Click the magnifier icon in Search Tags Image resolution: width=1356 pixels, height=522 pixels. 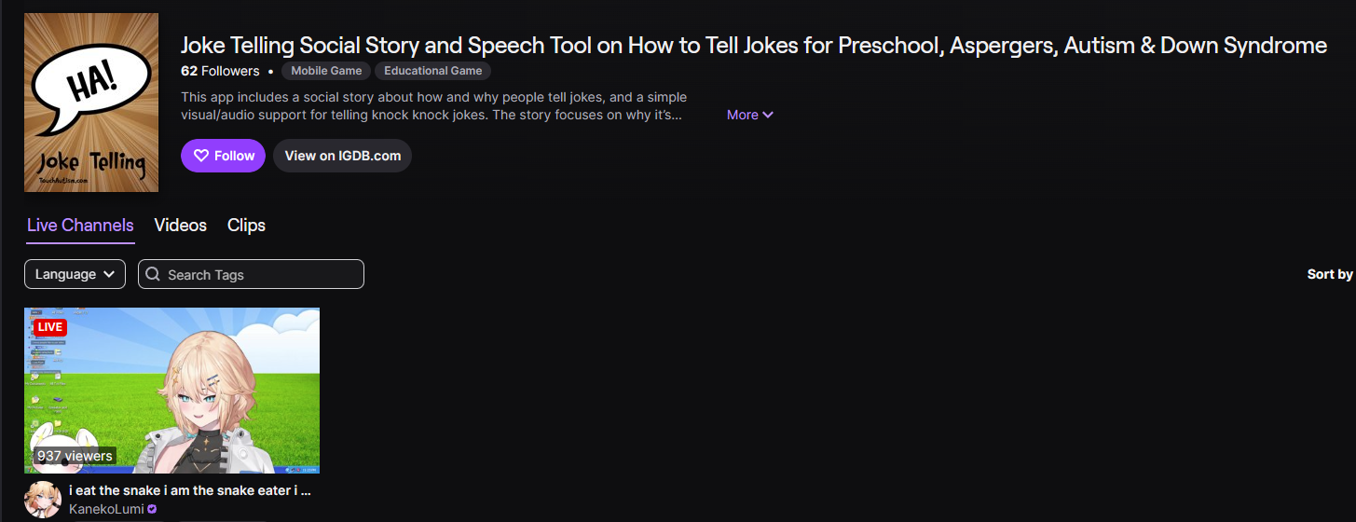[154, 274]
